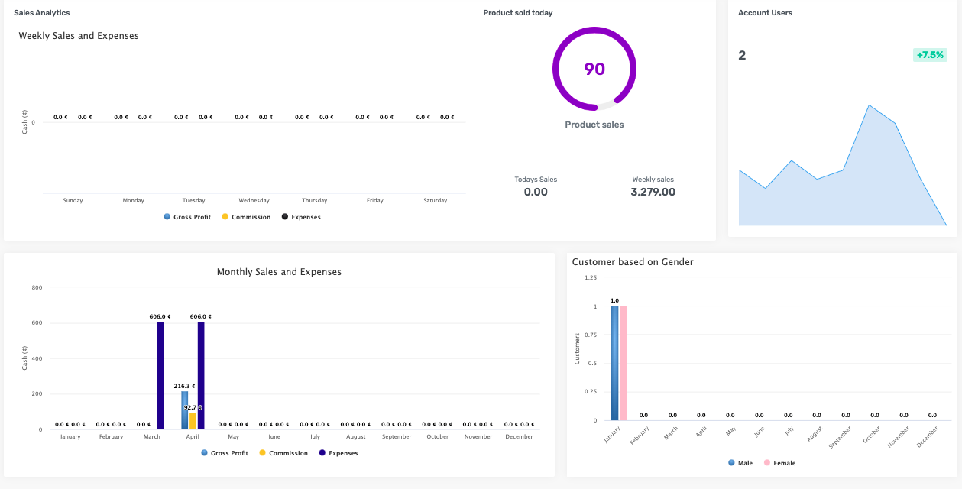The height and width of the screenshot is (489, 962).
Task: Click the +7.5% growth badge
Action: (929, 55)
